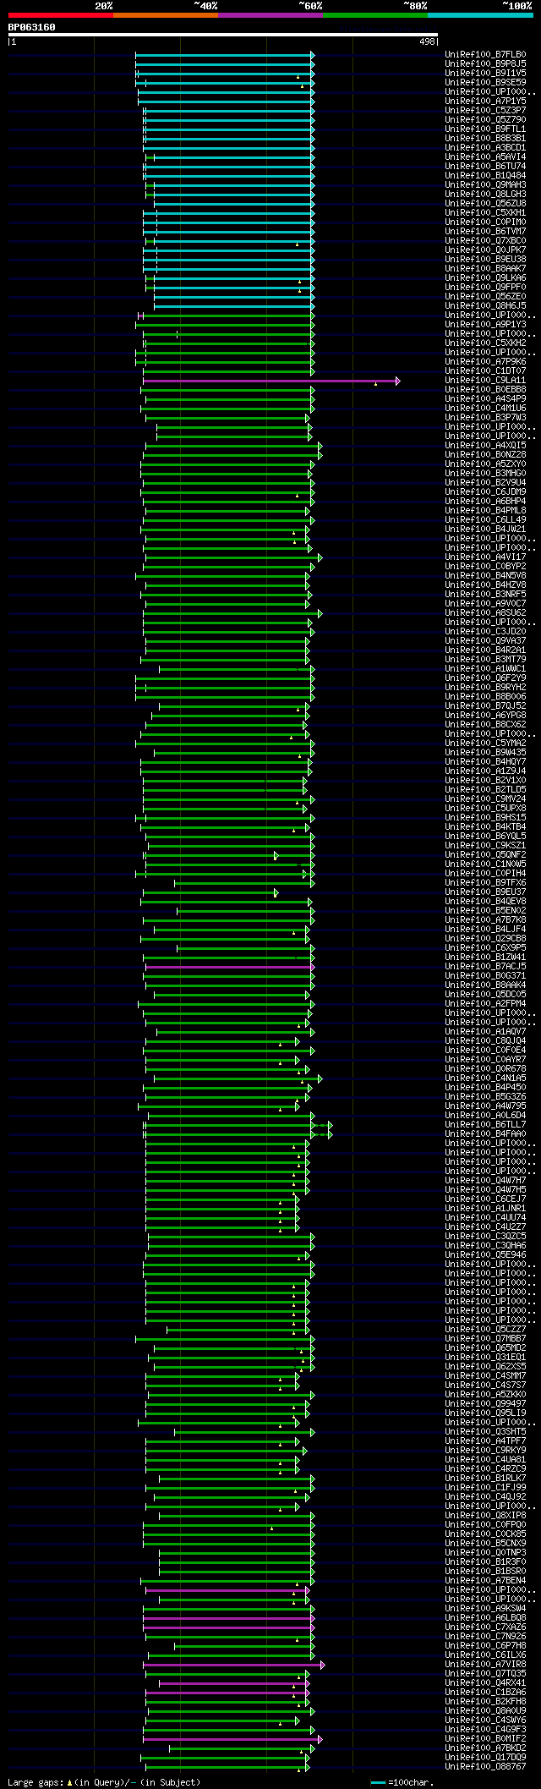541x1789 pixels.
Task: Click the green ~80% identity legend bar
Action: tap(375, 15)
